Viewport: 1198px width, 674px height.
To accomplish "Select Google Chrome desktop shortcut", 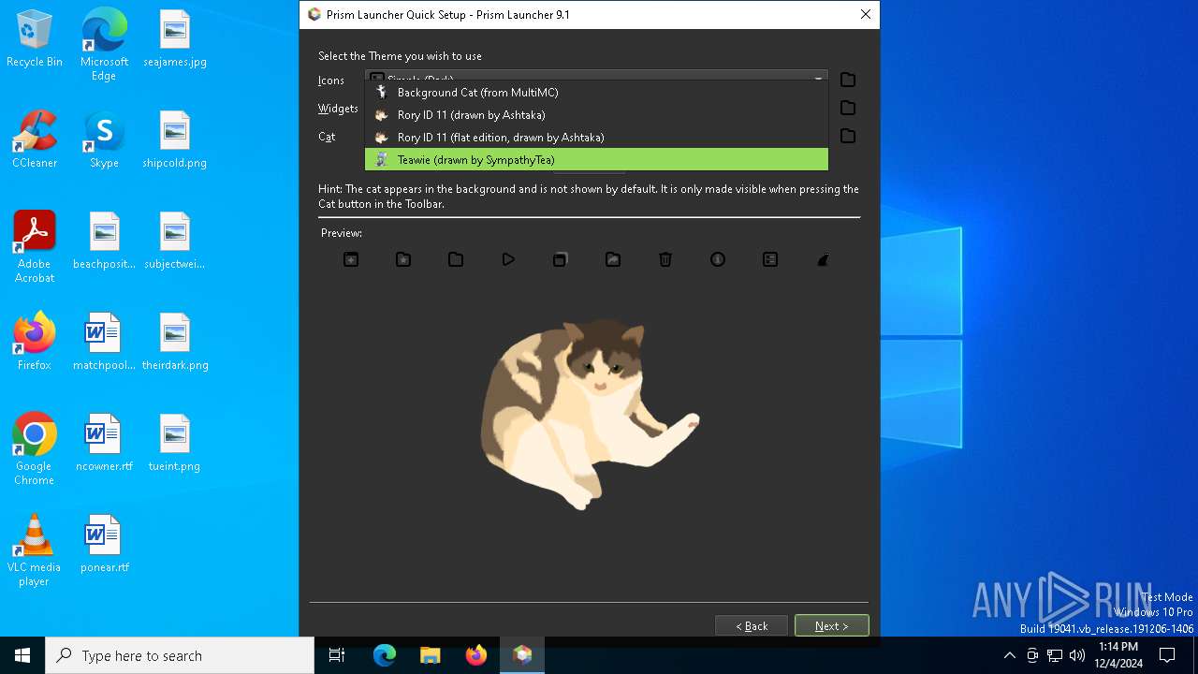I will [x=35, y=448].
